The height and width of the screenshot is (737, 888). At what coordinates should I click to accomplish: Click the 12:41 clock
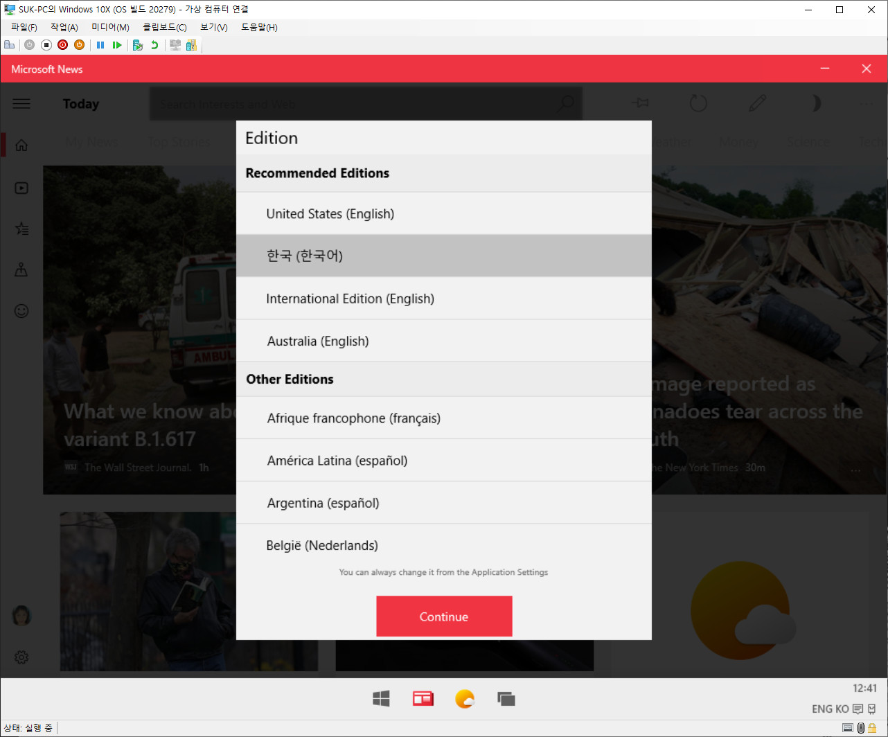point(865,688)
